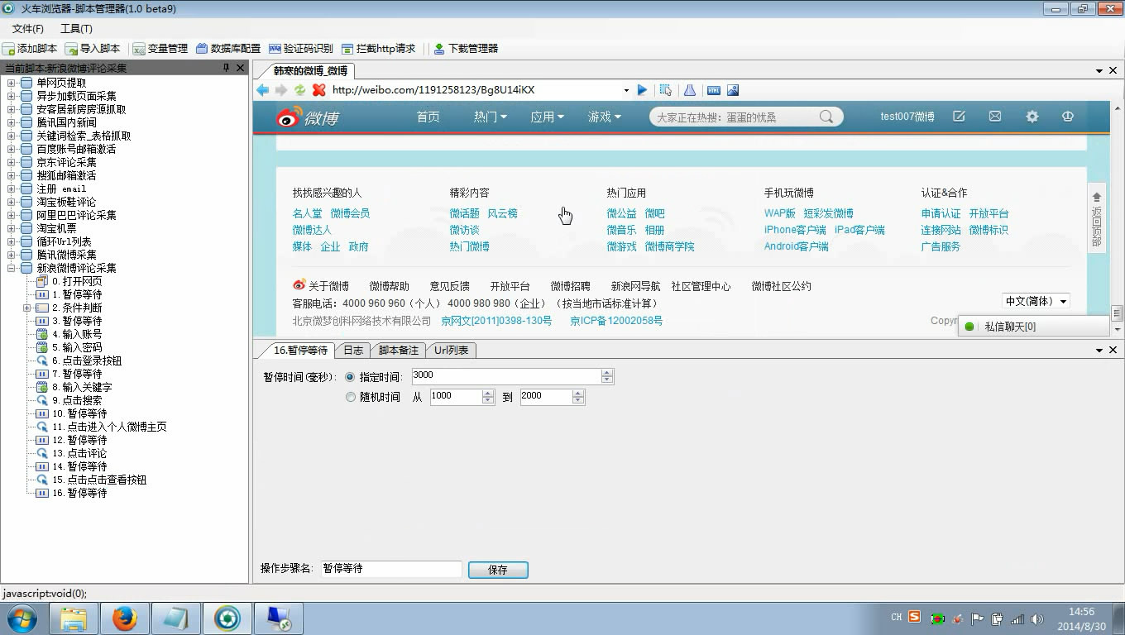Expand the 单网页提取 script node
Viewport: 1125px width, 635px height.
[12, 83]
